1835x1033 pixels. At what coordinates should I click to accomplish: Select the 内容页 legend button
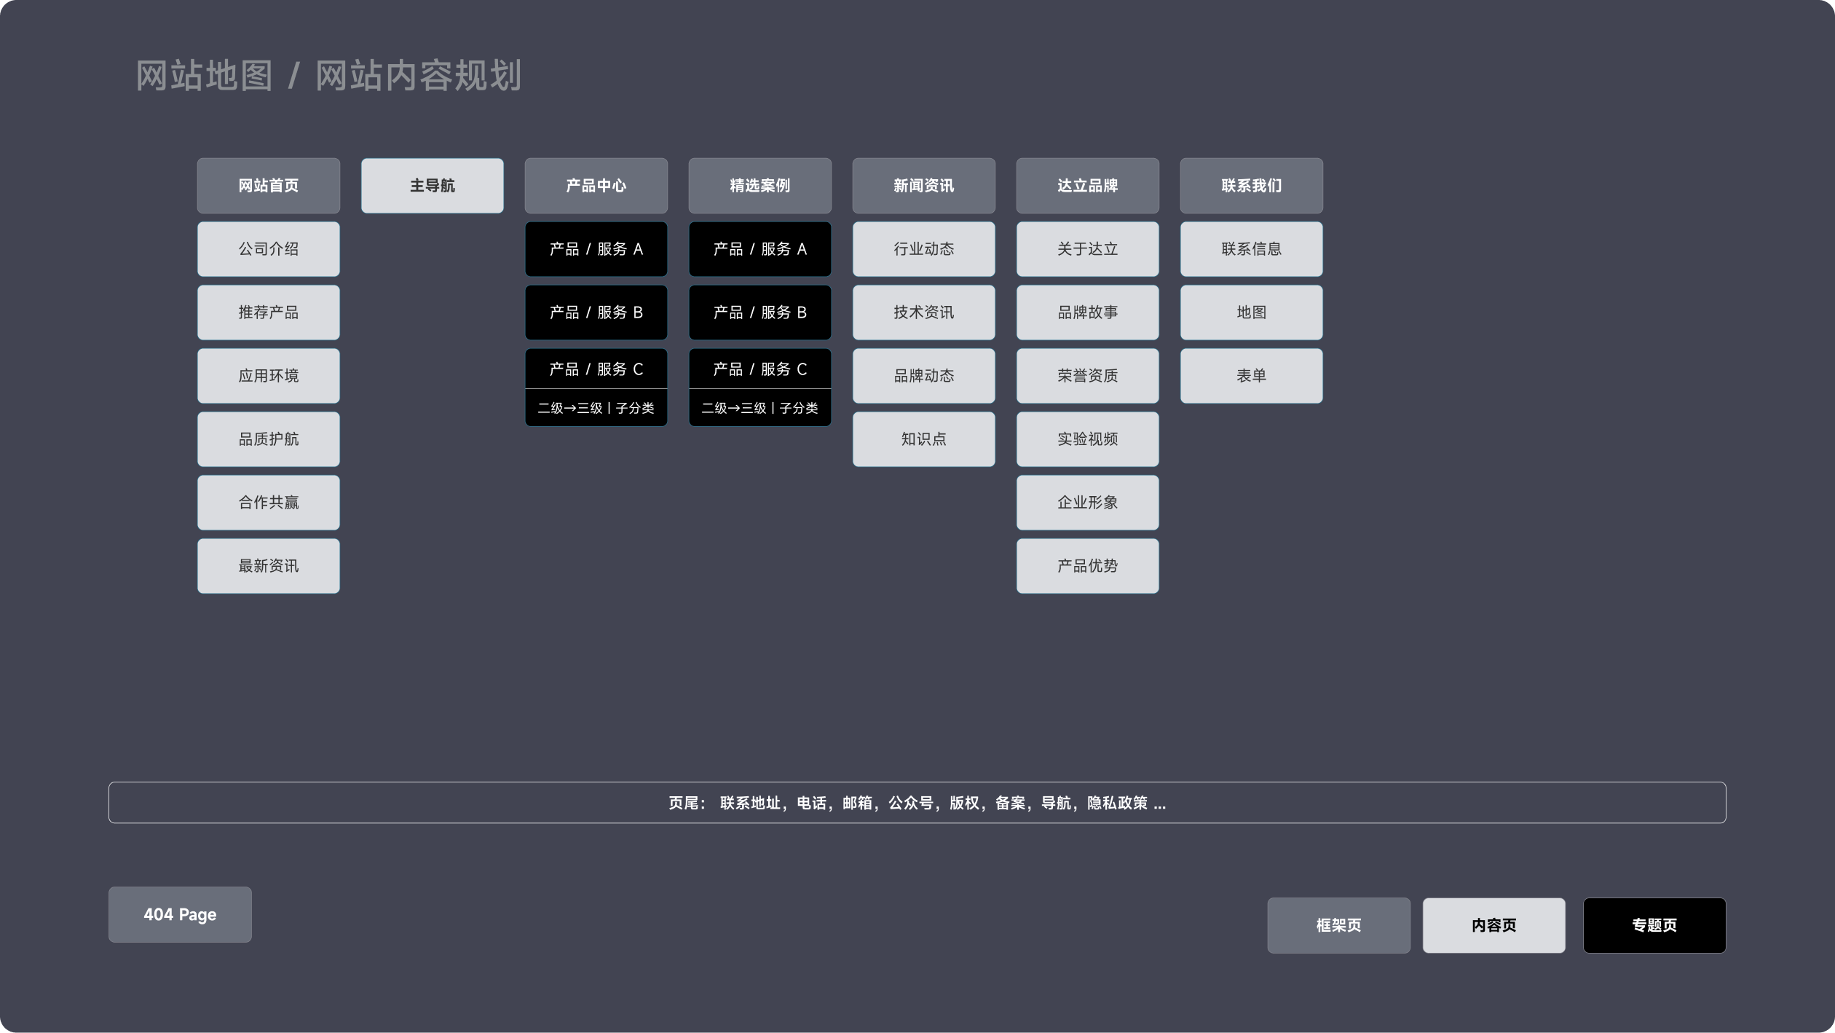click(1493, 925)
